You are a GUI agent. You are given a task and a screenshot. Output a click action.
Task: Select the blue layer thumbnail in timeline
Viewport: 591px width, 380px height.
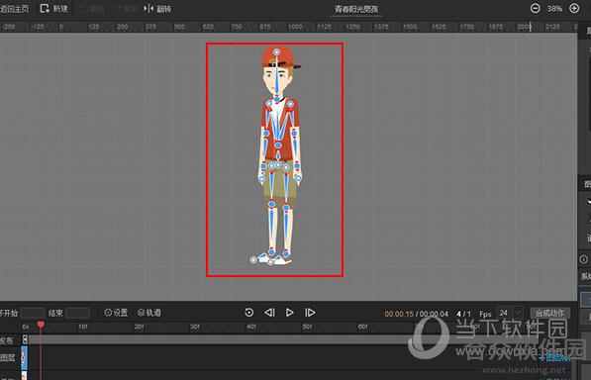(24, 358)
